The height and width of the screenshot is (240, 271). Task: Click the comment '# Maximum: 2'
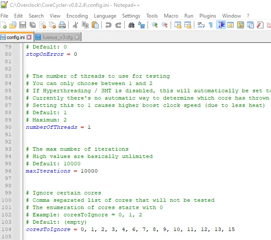point(46,120)
